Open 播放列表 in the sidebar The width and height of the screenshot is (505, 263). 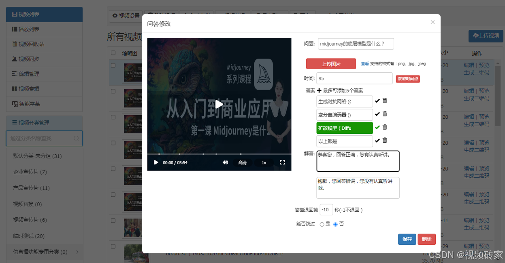(x=44, y=29)
